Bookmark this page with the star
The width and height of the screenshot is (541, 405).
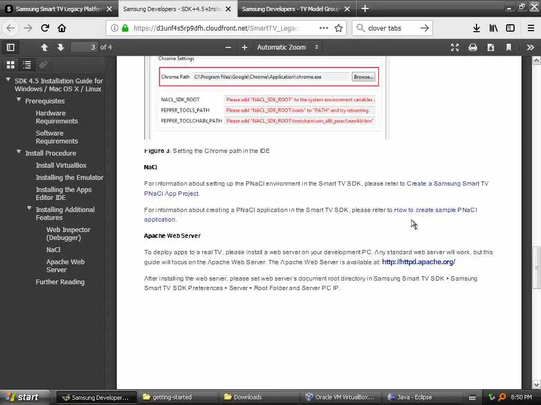[339, 28]
